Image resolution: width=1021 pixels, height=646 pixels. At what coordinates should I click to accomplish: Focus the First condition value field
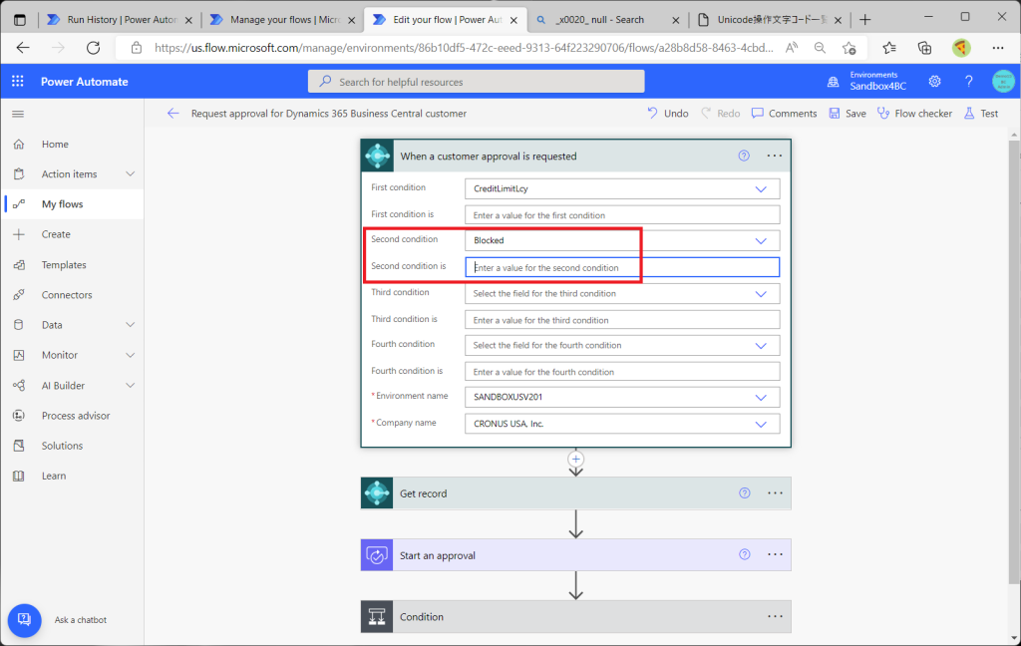pyautogui.click(x=622, y=215)
